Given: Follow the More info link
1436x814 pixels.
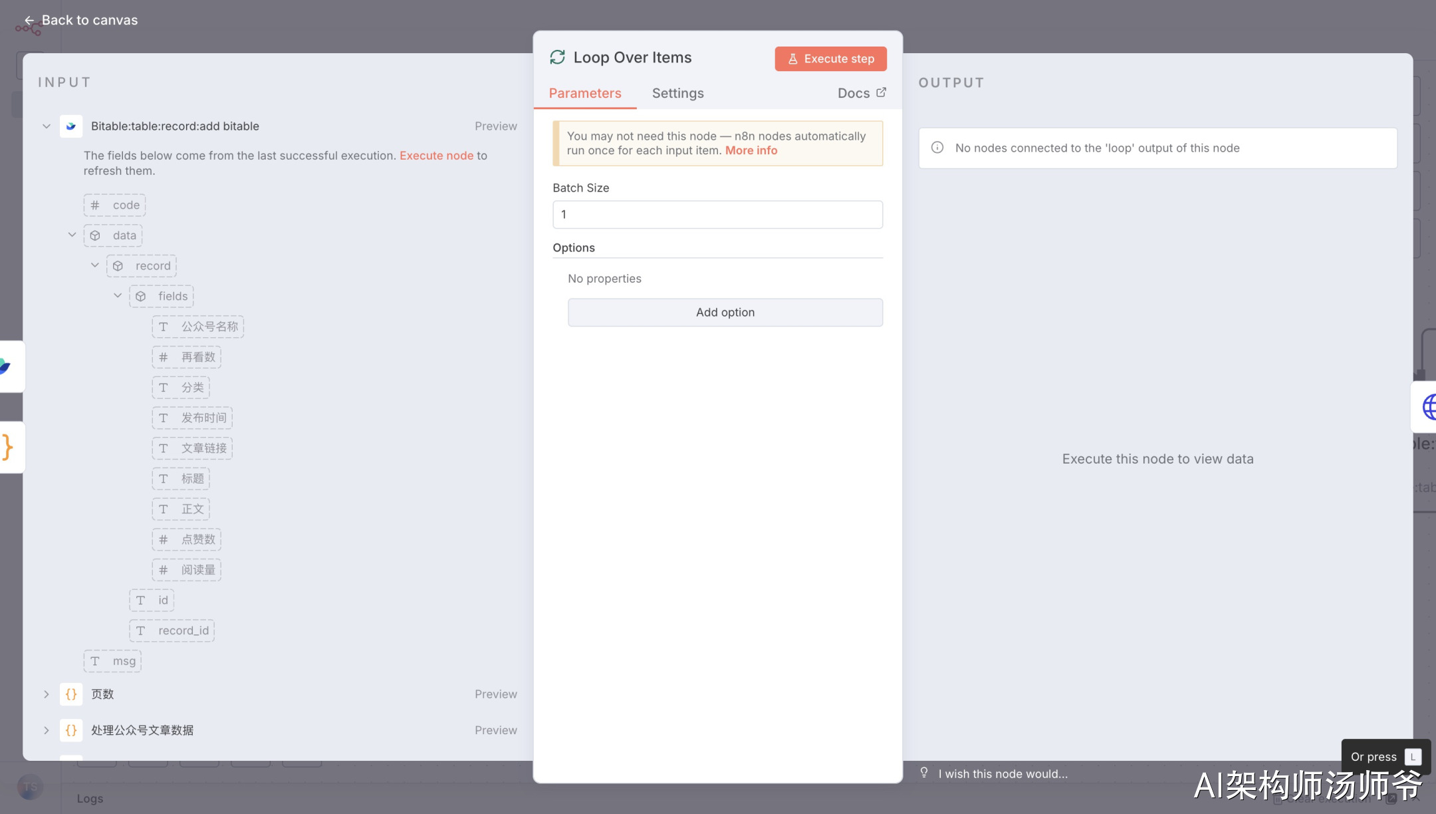Looking at the screenshot, I should point(751,150).
